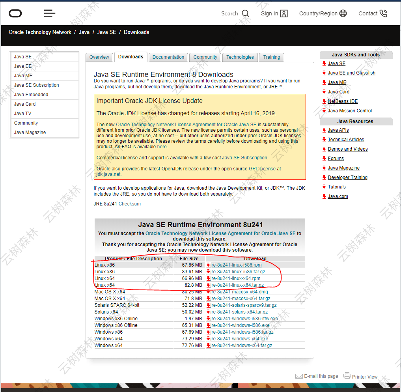Open license agreement link in download table header
Viewport: 401px width, 392px height.
pos(220,233)
